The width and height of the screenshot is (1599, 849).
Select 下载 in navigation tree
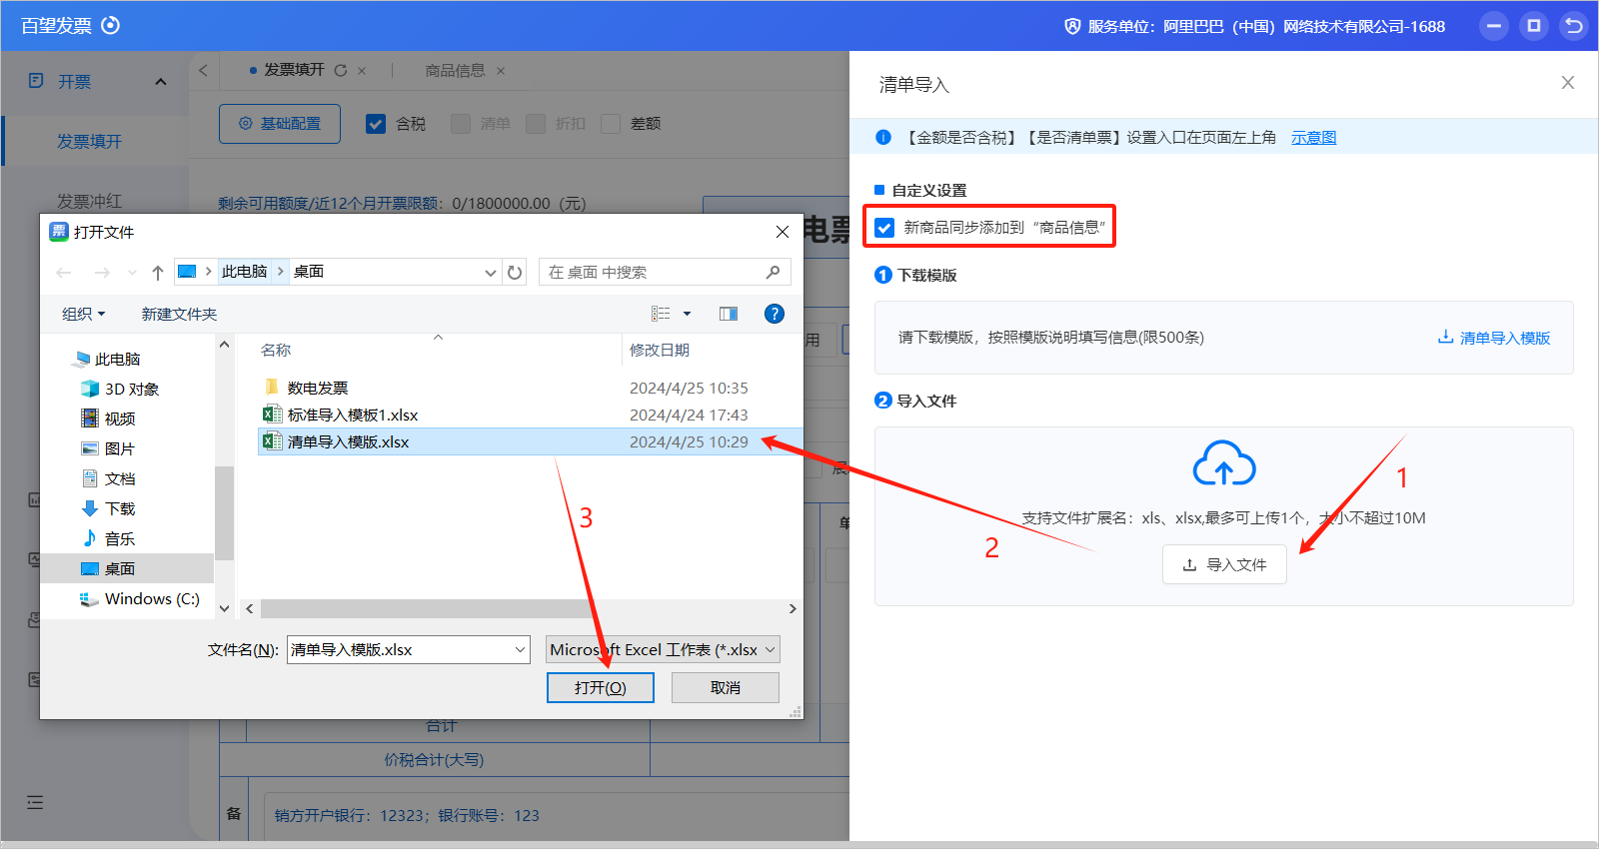tap(108, 508)
